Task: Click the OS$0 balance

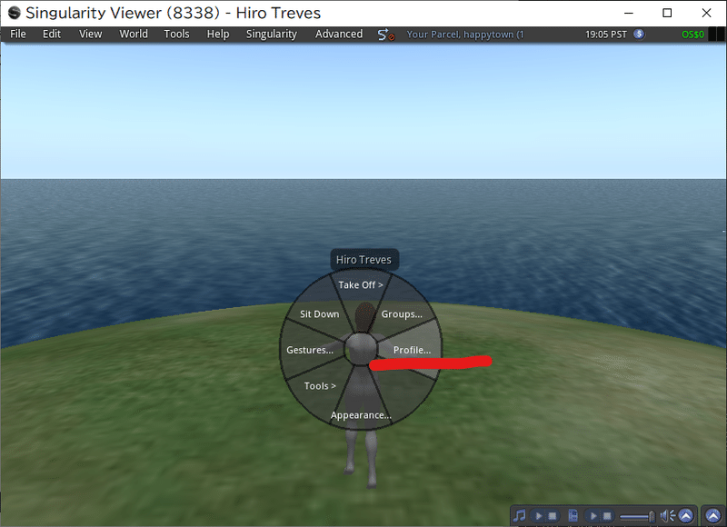Action: (x=692, y=35)
